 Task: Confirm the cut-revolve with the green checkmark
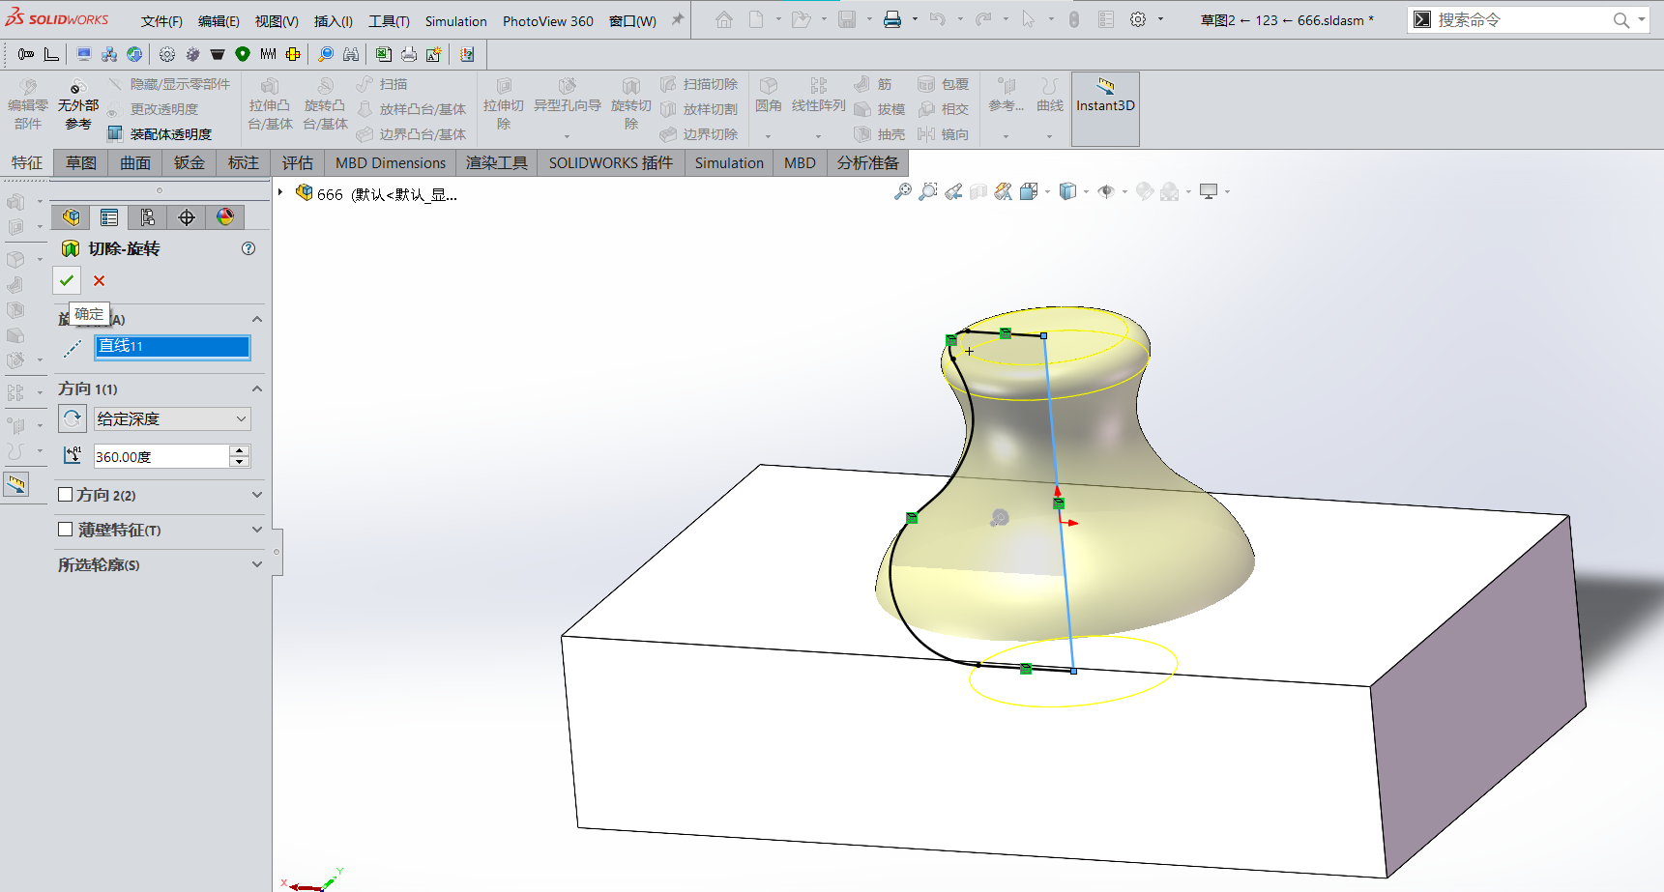point(66,280)
